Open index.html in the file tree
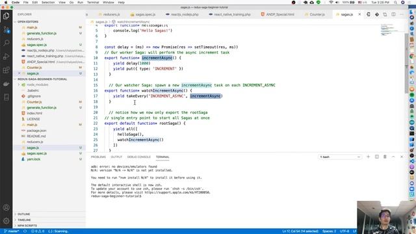 pos(34,113)
